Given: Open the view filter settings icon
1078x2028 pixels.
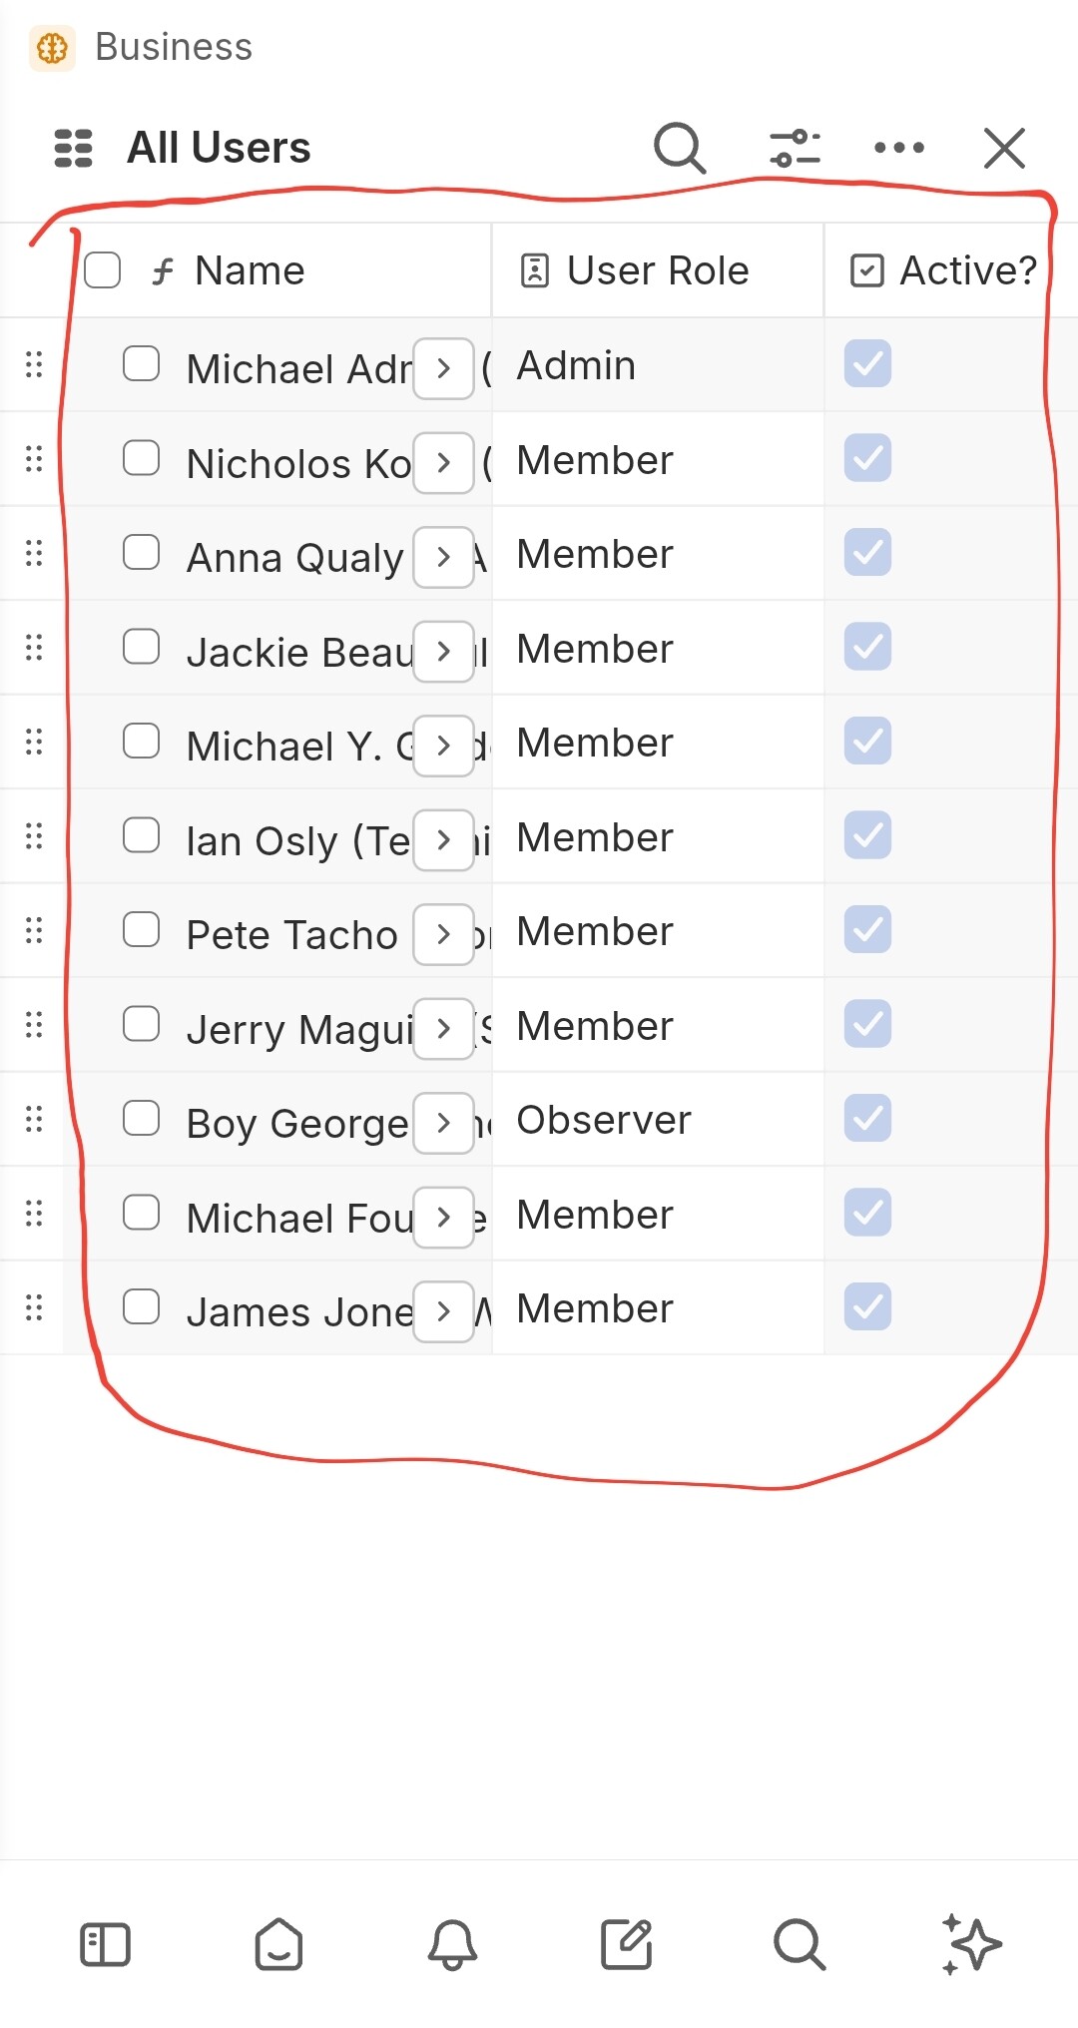Looking at the screenshot, I should [x=795, y=148].
